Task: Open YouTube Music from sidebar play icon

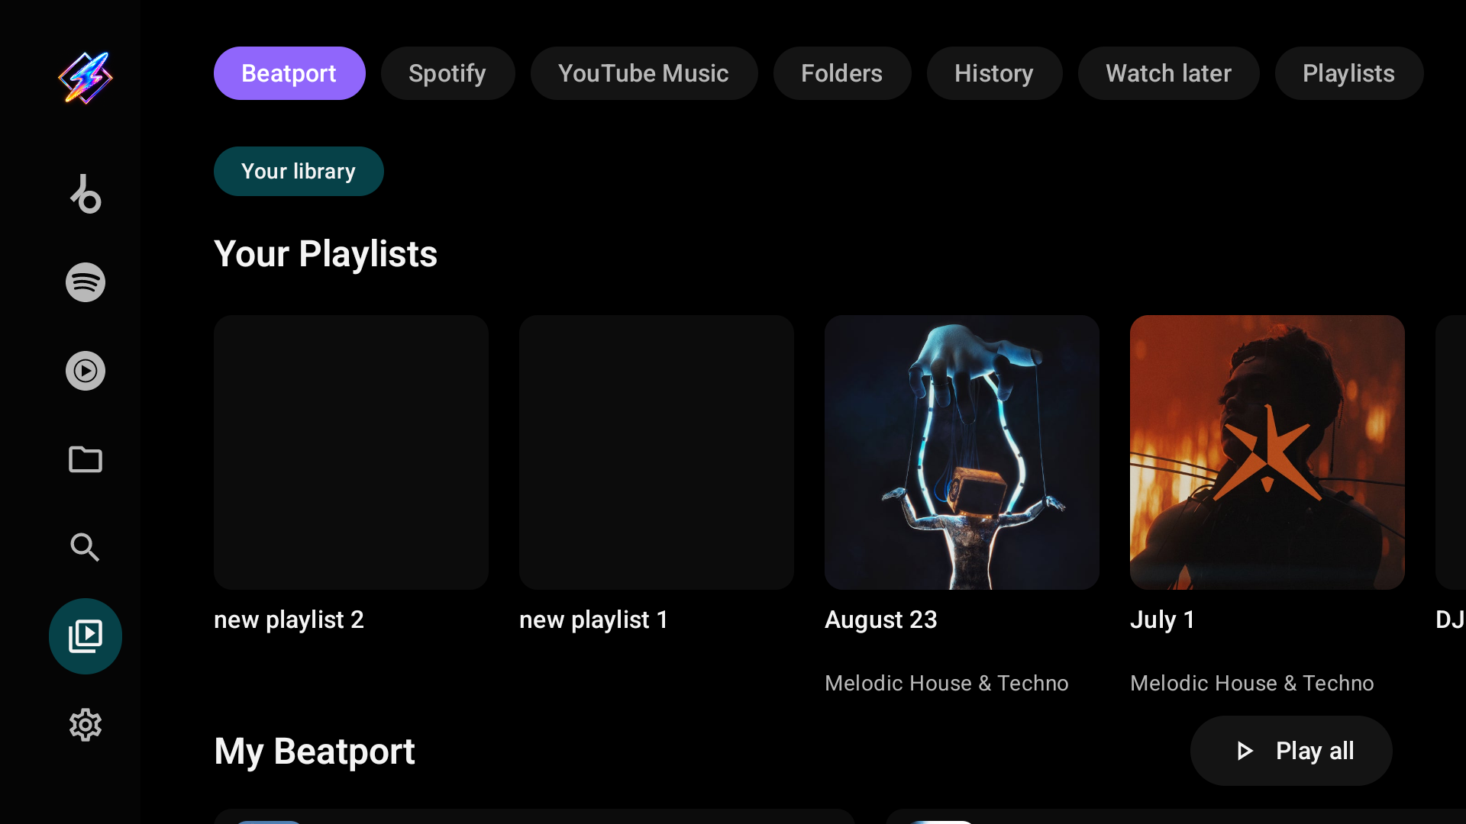Action: coord(86,371)
